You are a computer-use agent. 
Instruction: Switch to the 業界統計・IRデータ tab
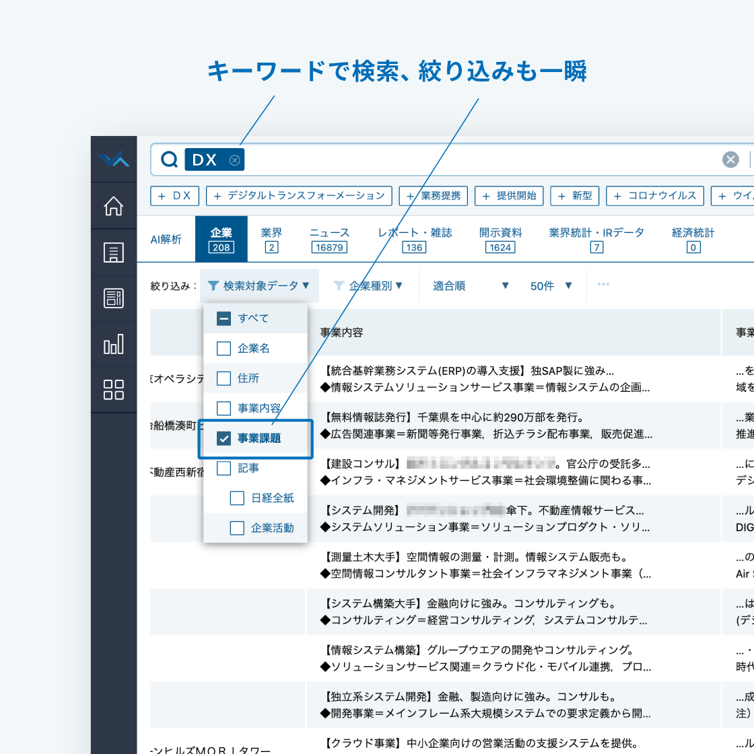tap(596, 239)
